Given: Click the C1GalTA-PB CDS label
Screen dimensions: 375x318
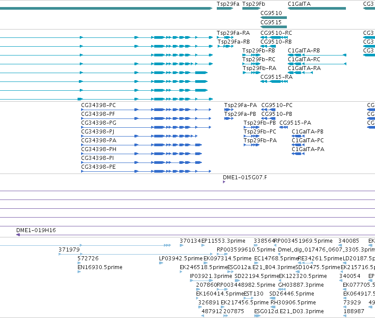Looking at the screenshot, I should (x=307, y=132).
